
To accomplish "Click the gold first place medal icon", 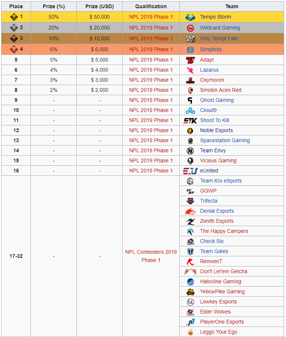I will point(14,17).
